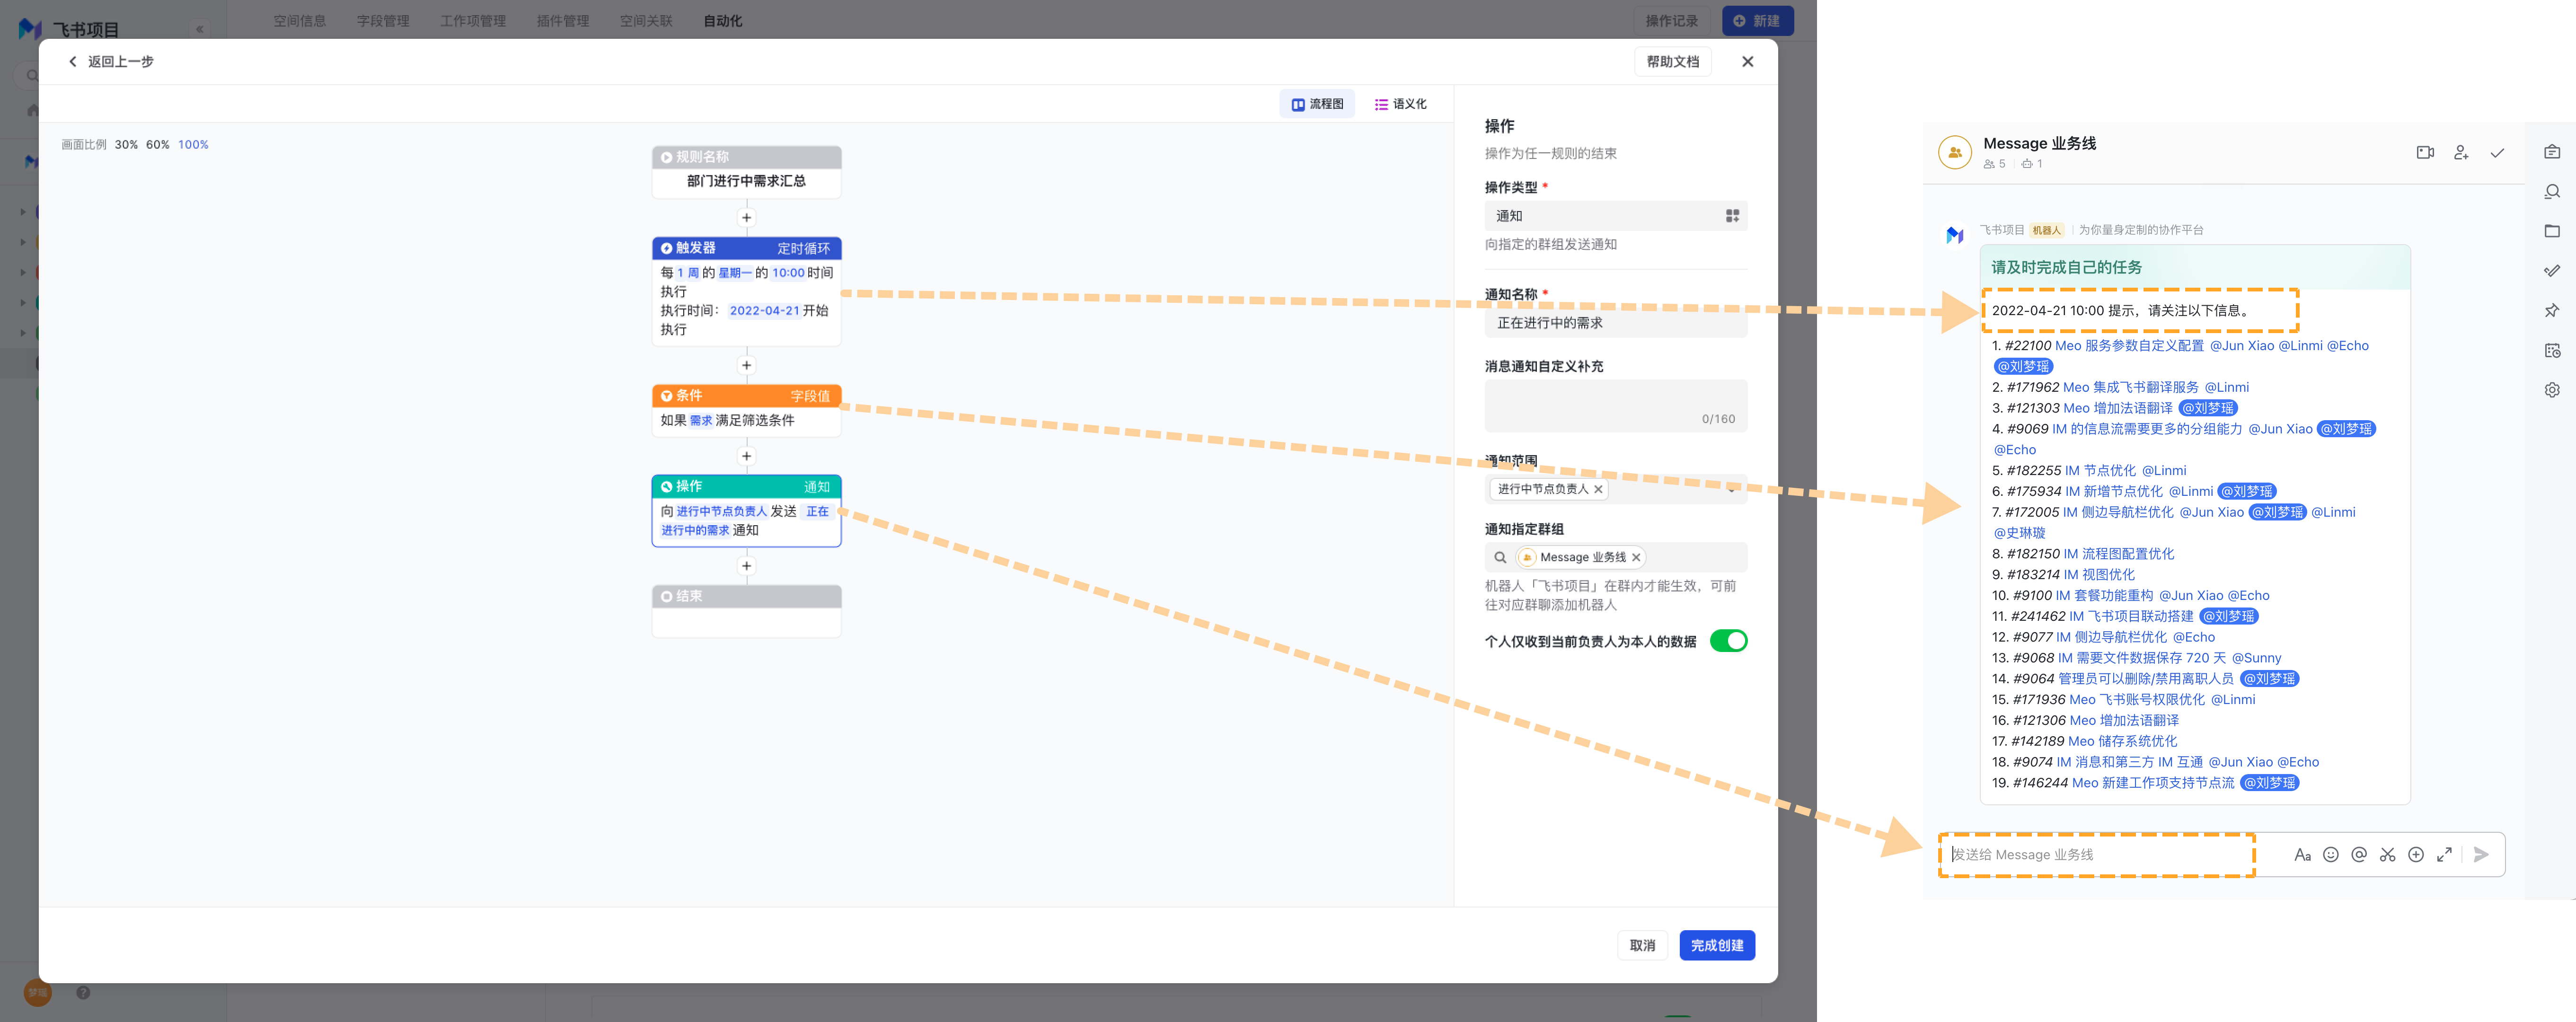Open the 字段管理 tab

383,21
